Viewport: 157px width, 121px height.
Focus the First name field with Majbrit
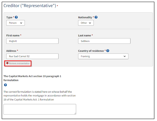pos(32,41)
